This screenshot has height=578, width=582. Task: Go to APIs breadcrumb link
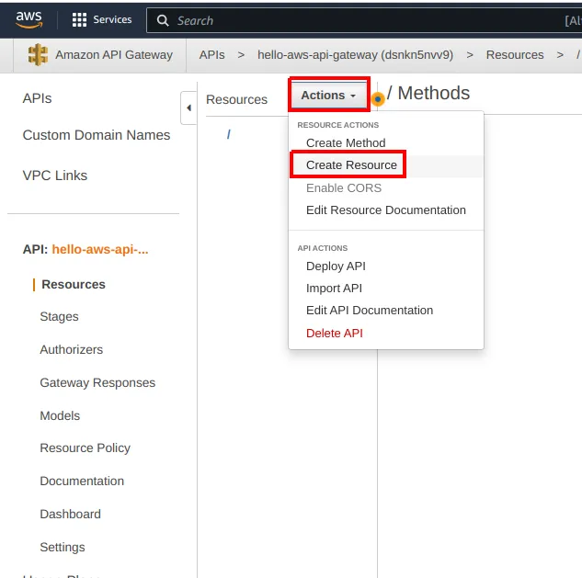[212, 55]
